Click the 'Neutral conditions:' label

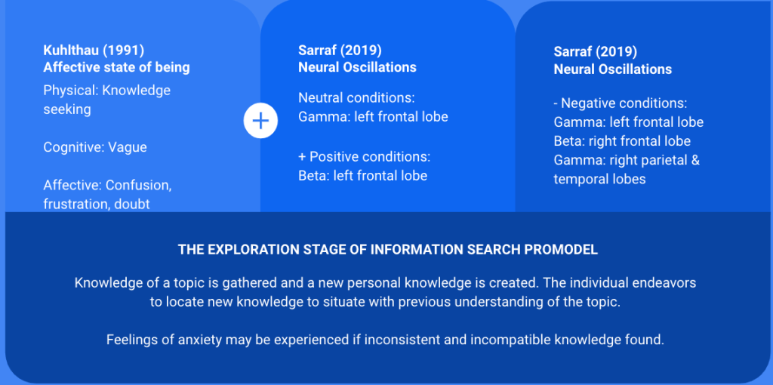[x=356, y=98]
